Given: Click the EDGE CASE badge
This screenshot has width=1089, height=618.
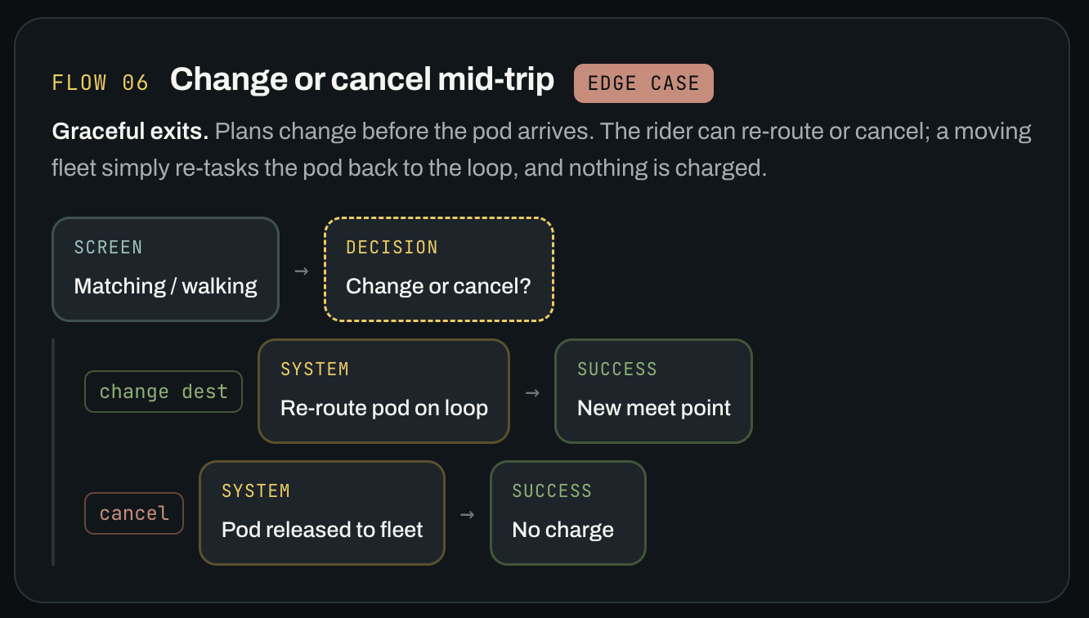Looking at the screenshot, I should tap(643, 83).
